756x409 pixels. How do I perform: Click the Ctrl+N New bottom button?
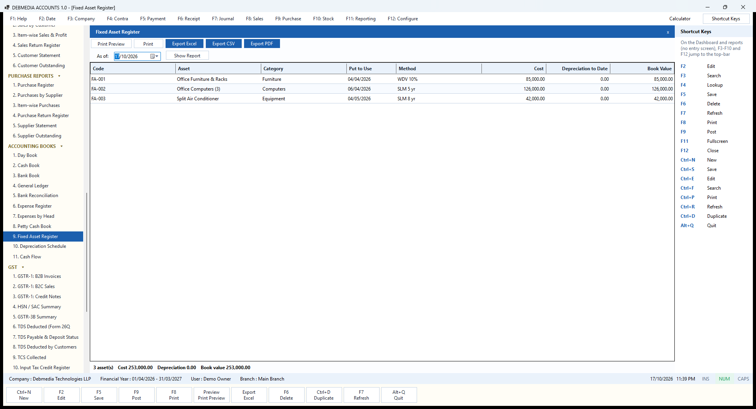tap(24, 395)
